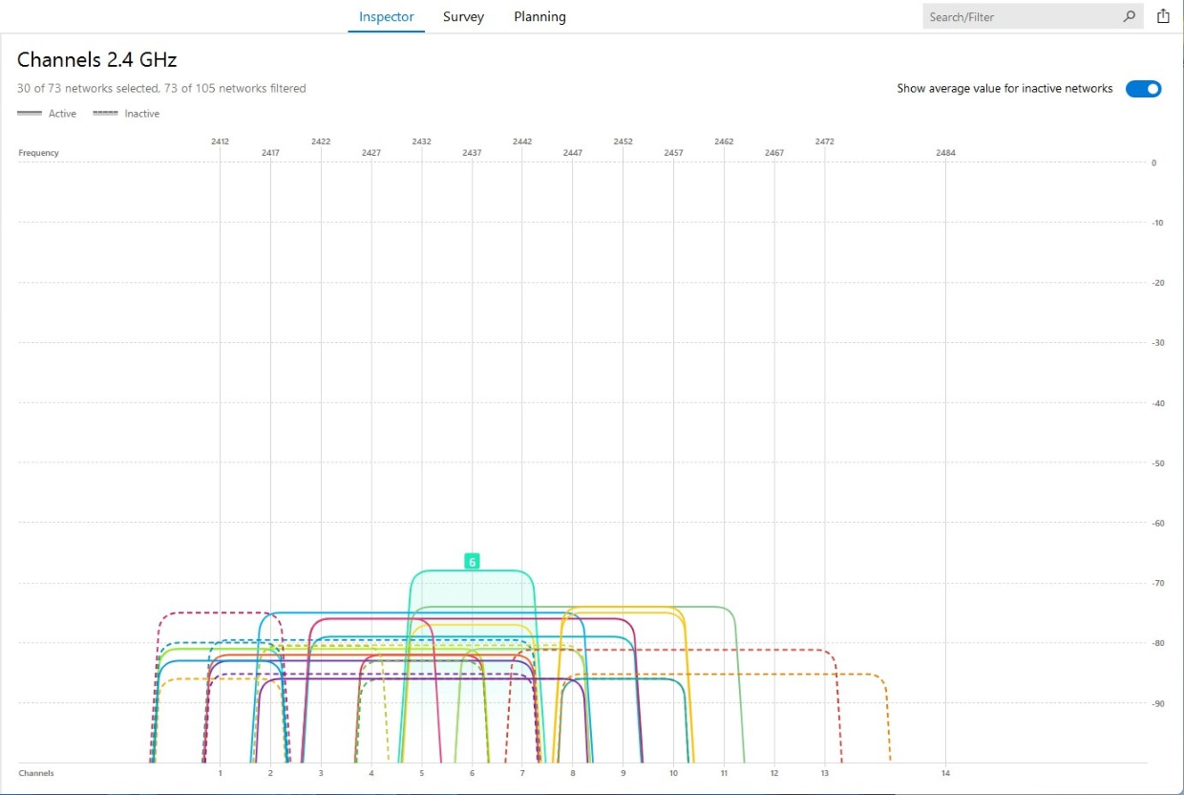Click the 2412 frequency label

point(220,141)
